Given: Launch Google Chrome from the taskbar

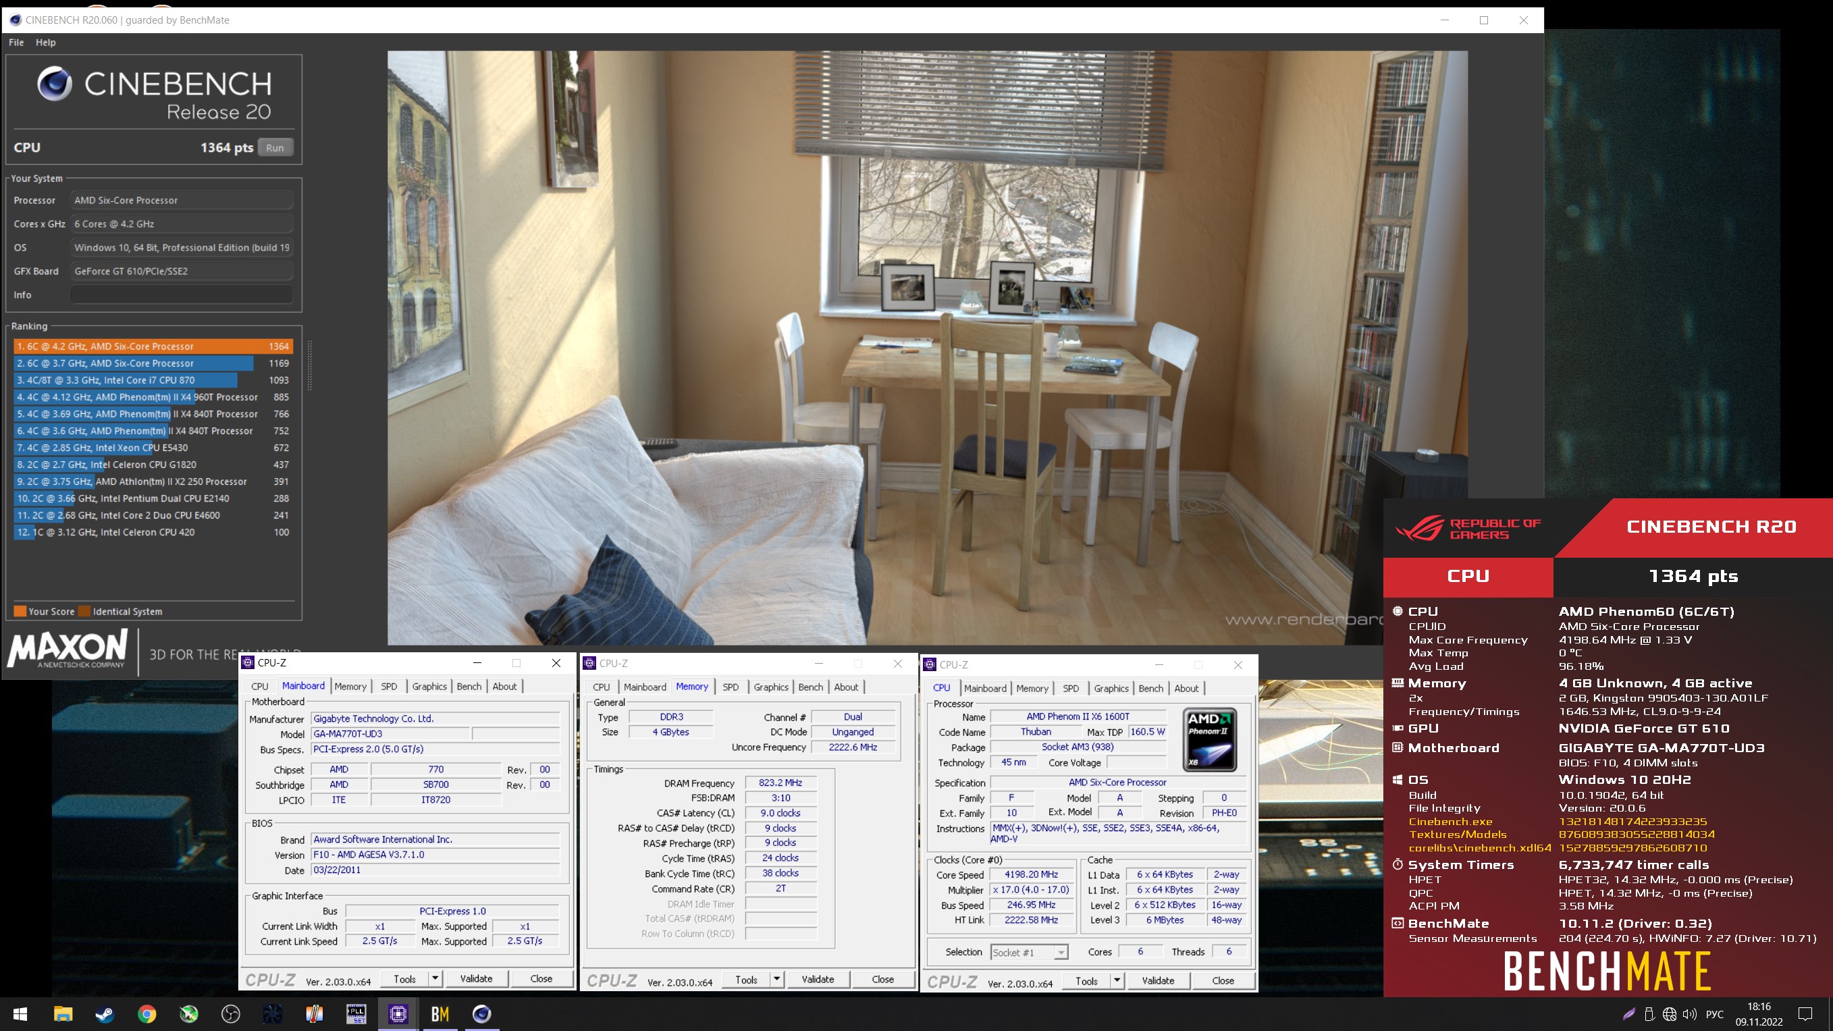Looking at the screenshot, I should click(147, 1014).
